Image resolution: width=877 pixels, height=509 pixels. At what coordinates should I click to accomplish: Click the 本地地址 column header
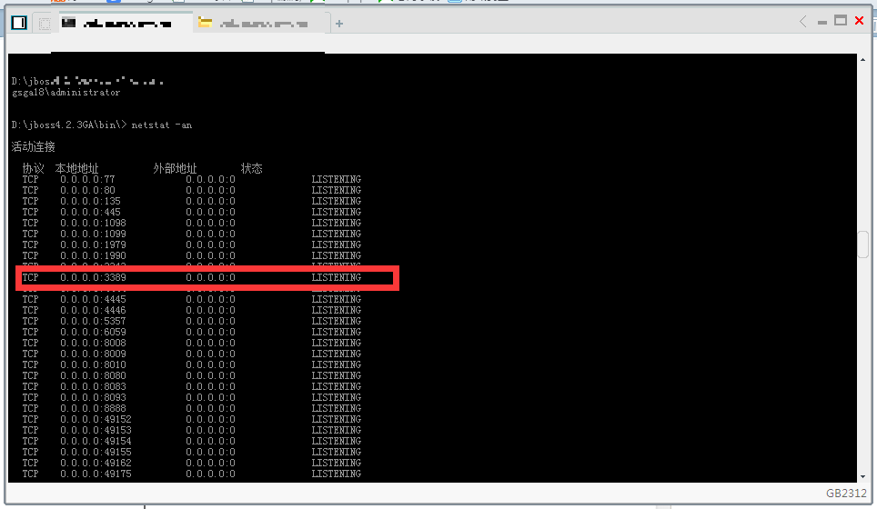(x=76, y=168)
